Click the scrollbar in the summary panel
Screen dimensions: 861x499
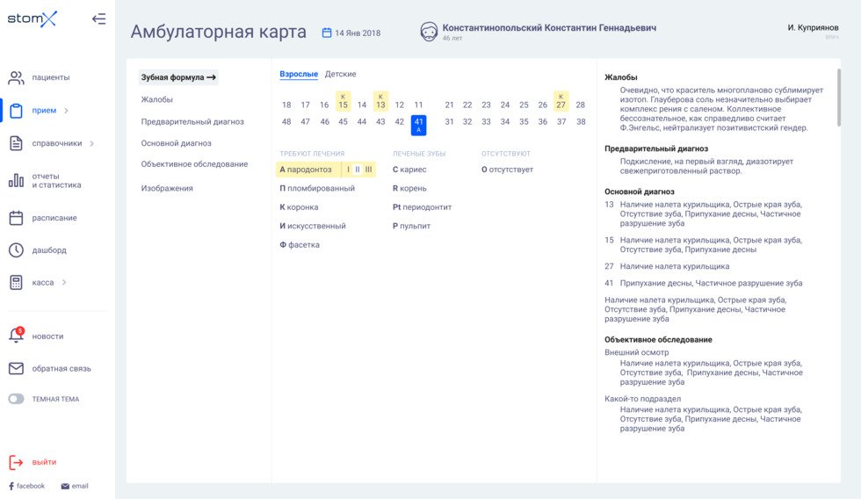click(838, 98)
